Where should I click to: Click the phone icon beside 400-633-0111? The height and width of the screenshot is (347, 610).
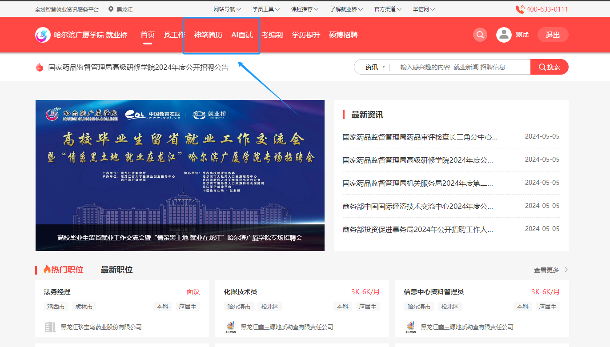[x=520, y=9]
